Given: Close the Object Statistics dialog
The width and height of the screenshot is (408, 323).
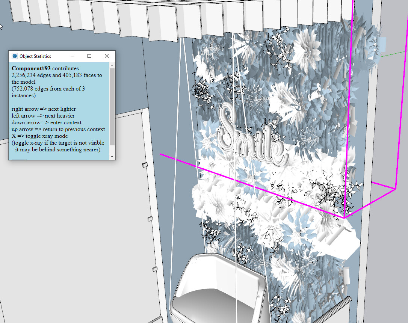Looking at the screenshot, I should click(x=106, y=56).
